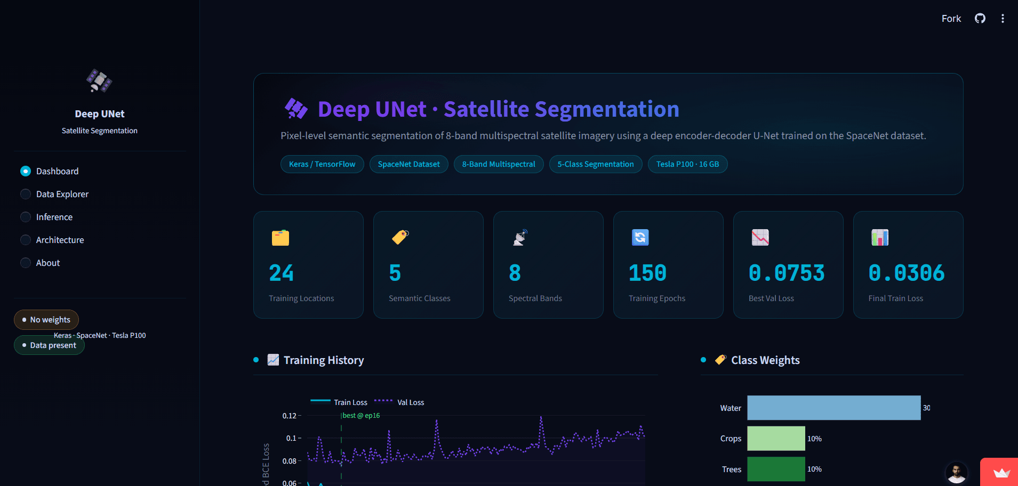Click the '150' Training Epochs value
Screen dimensions: 1018x486
click(648, 273)
